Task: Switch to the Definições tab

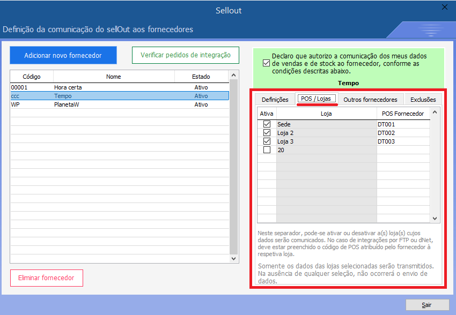Action: tap(275, 100)
